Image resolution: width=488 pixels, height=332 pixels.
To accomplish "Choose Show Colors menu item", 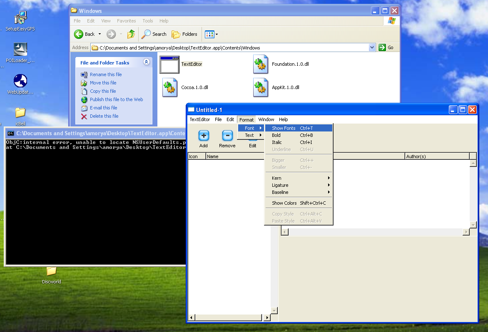I will [x=299, y=203].
